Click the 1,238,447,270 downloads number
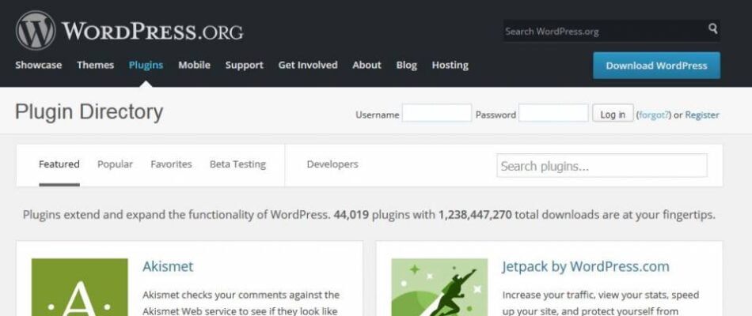Image resolution: width=752 pixels, height=316 pixels. (475, 215)
